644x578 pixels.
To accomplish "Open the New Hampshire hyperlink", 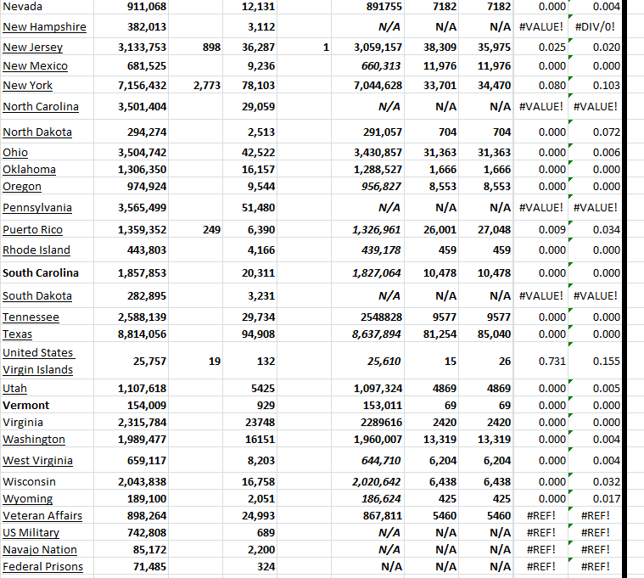I will (x=44, y=27).
